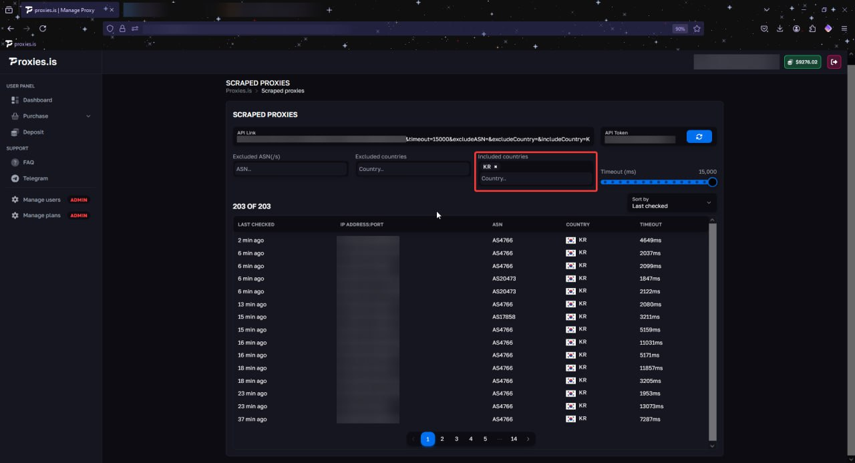855x463 pixels.
Task: Open the browser account icon
Action: [797, 29]
